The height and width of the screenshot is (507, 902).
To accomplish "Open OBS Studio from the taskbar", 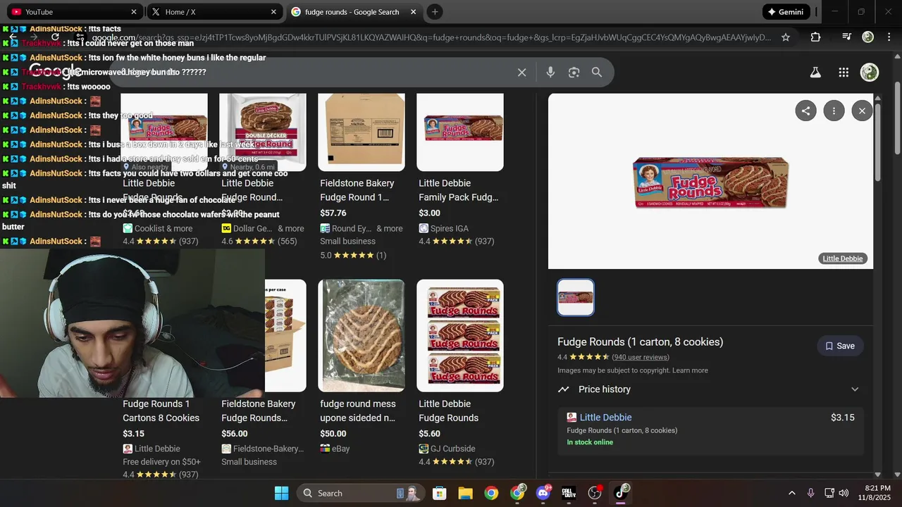I will [595, 493].
